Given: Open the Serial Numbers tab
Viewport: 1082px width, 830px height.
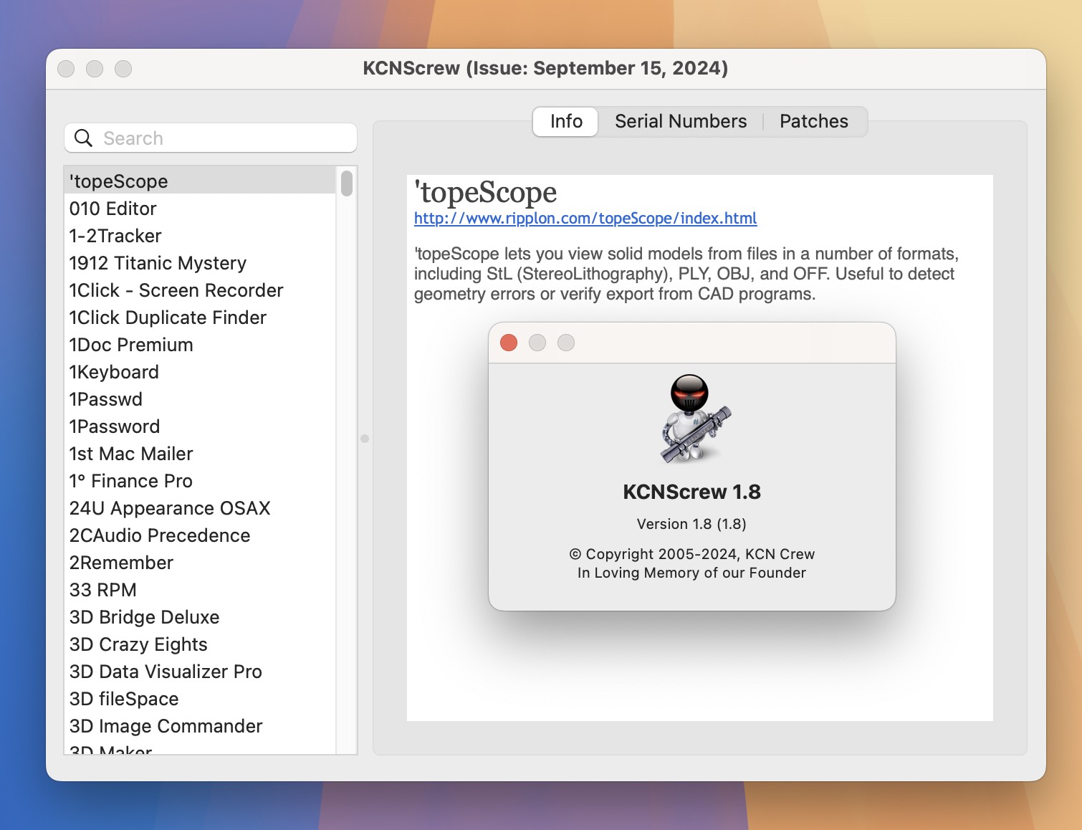Looking at the screenshot, I should 681,121.
